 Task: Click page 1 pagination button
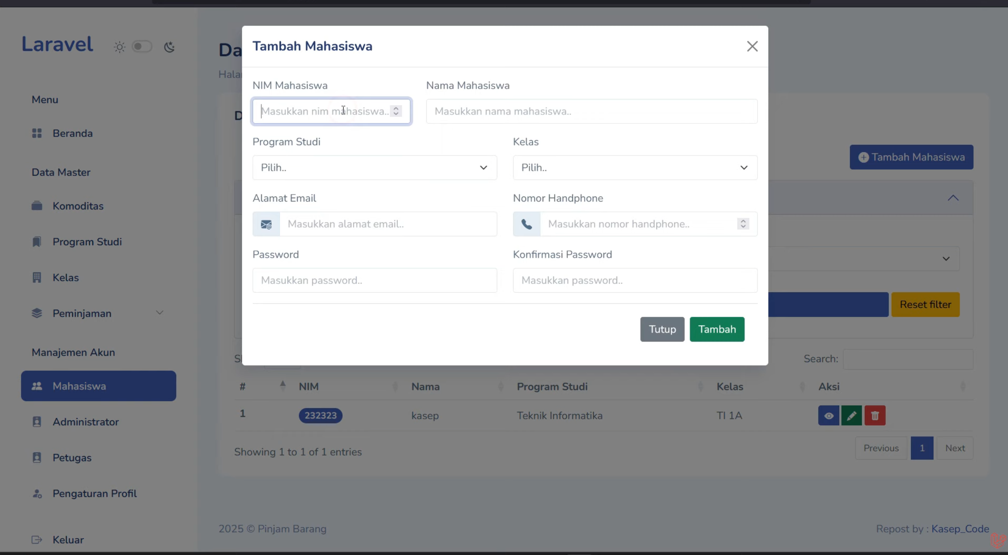922,448
